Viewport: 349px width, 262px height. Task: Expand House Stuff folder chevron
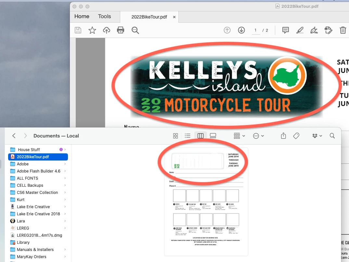[x=65, y=150]
